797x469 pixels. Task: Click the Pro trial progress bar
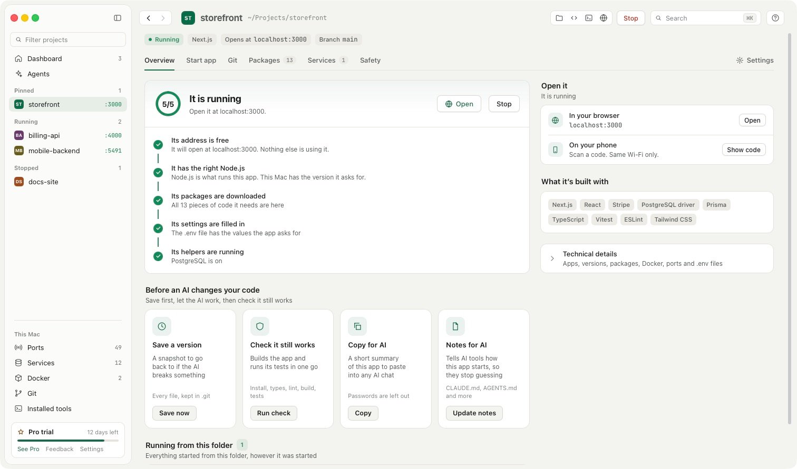(68, 440)
